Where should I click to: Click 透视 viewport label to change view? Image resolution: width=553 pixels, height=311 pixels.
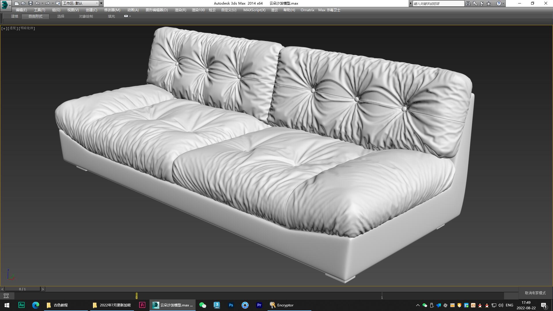point(12,28)
